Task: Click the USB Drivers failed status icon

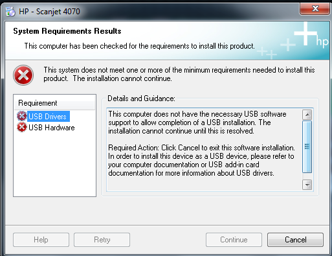Action: pyautogui.click(x=22, y=116)
